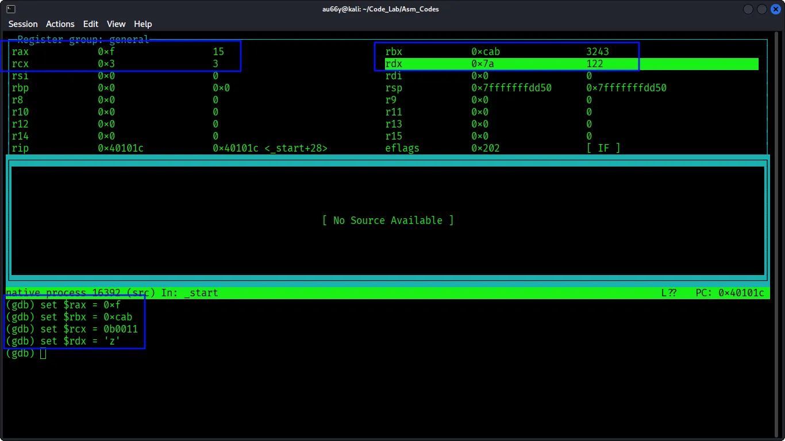The height and width of the screenshot is (441, 785).
Task: Select eflags value 0x202
Action: (x=486, y=148)
